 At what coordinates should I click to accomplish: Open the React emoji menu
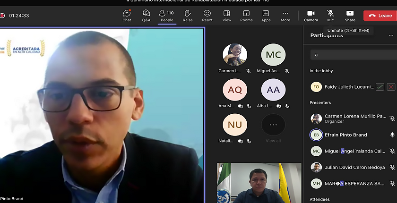point(207,16)
